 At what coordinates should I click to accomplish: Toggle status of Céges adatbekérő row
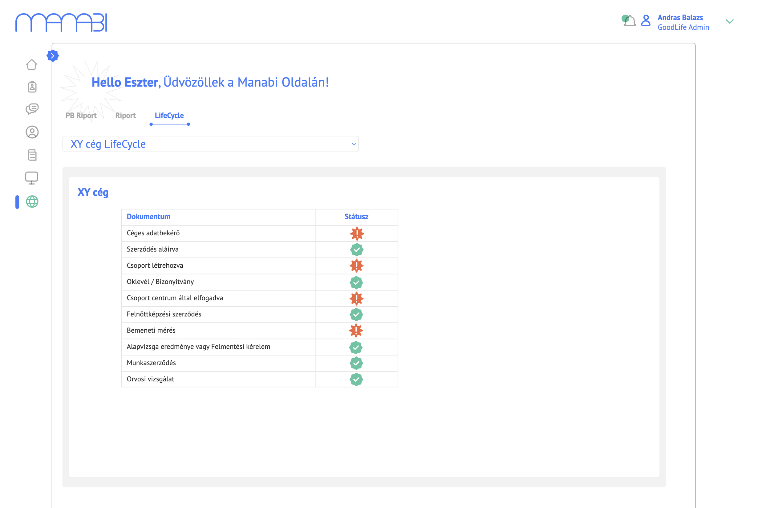click(357, 234)
